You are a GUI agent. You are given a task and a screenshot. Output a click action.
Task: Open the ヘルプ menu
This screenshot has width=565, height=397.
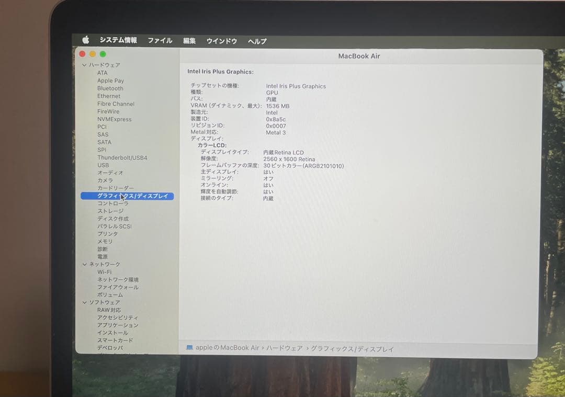pyautogui.click(x=256, y=40)
